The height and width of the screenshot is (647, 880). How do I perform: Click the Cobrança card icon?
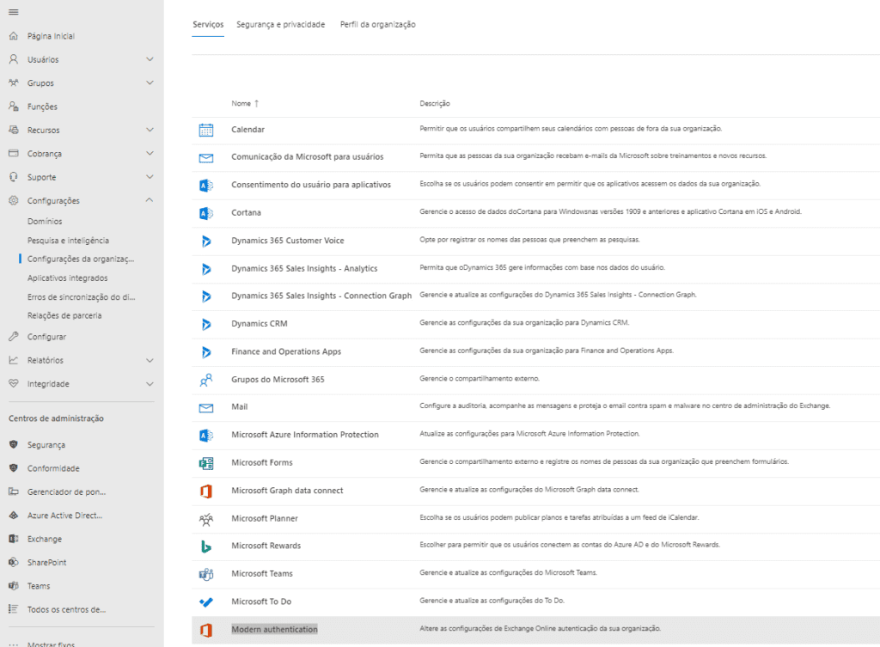(14, 153)
